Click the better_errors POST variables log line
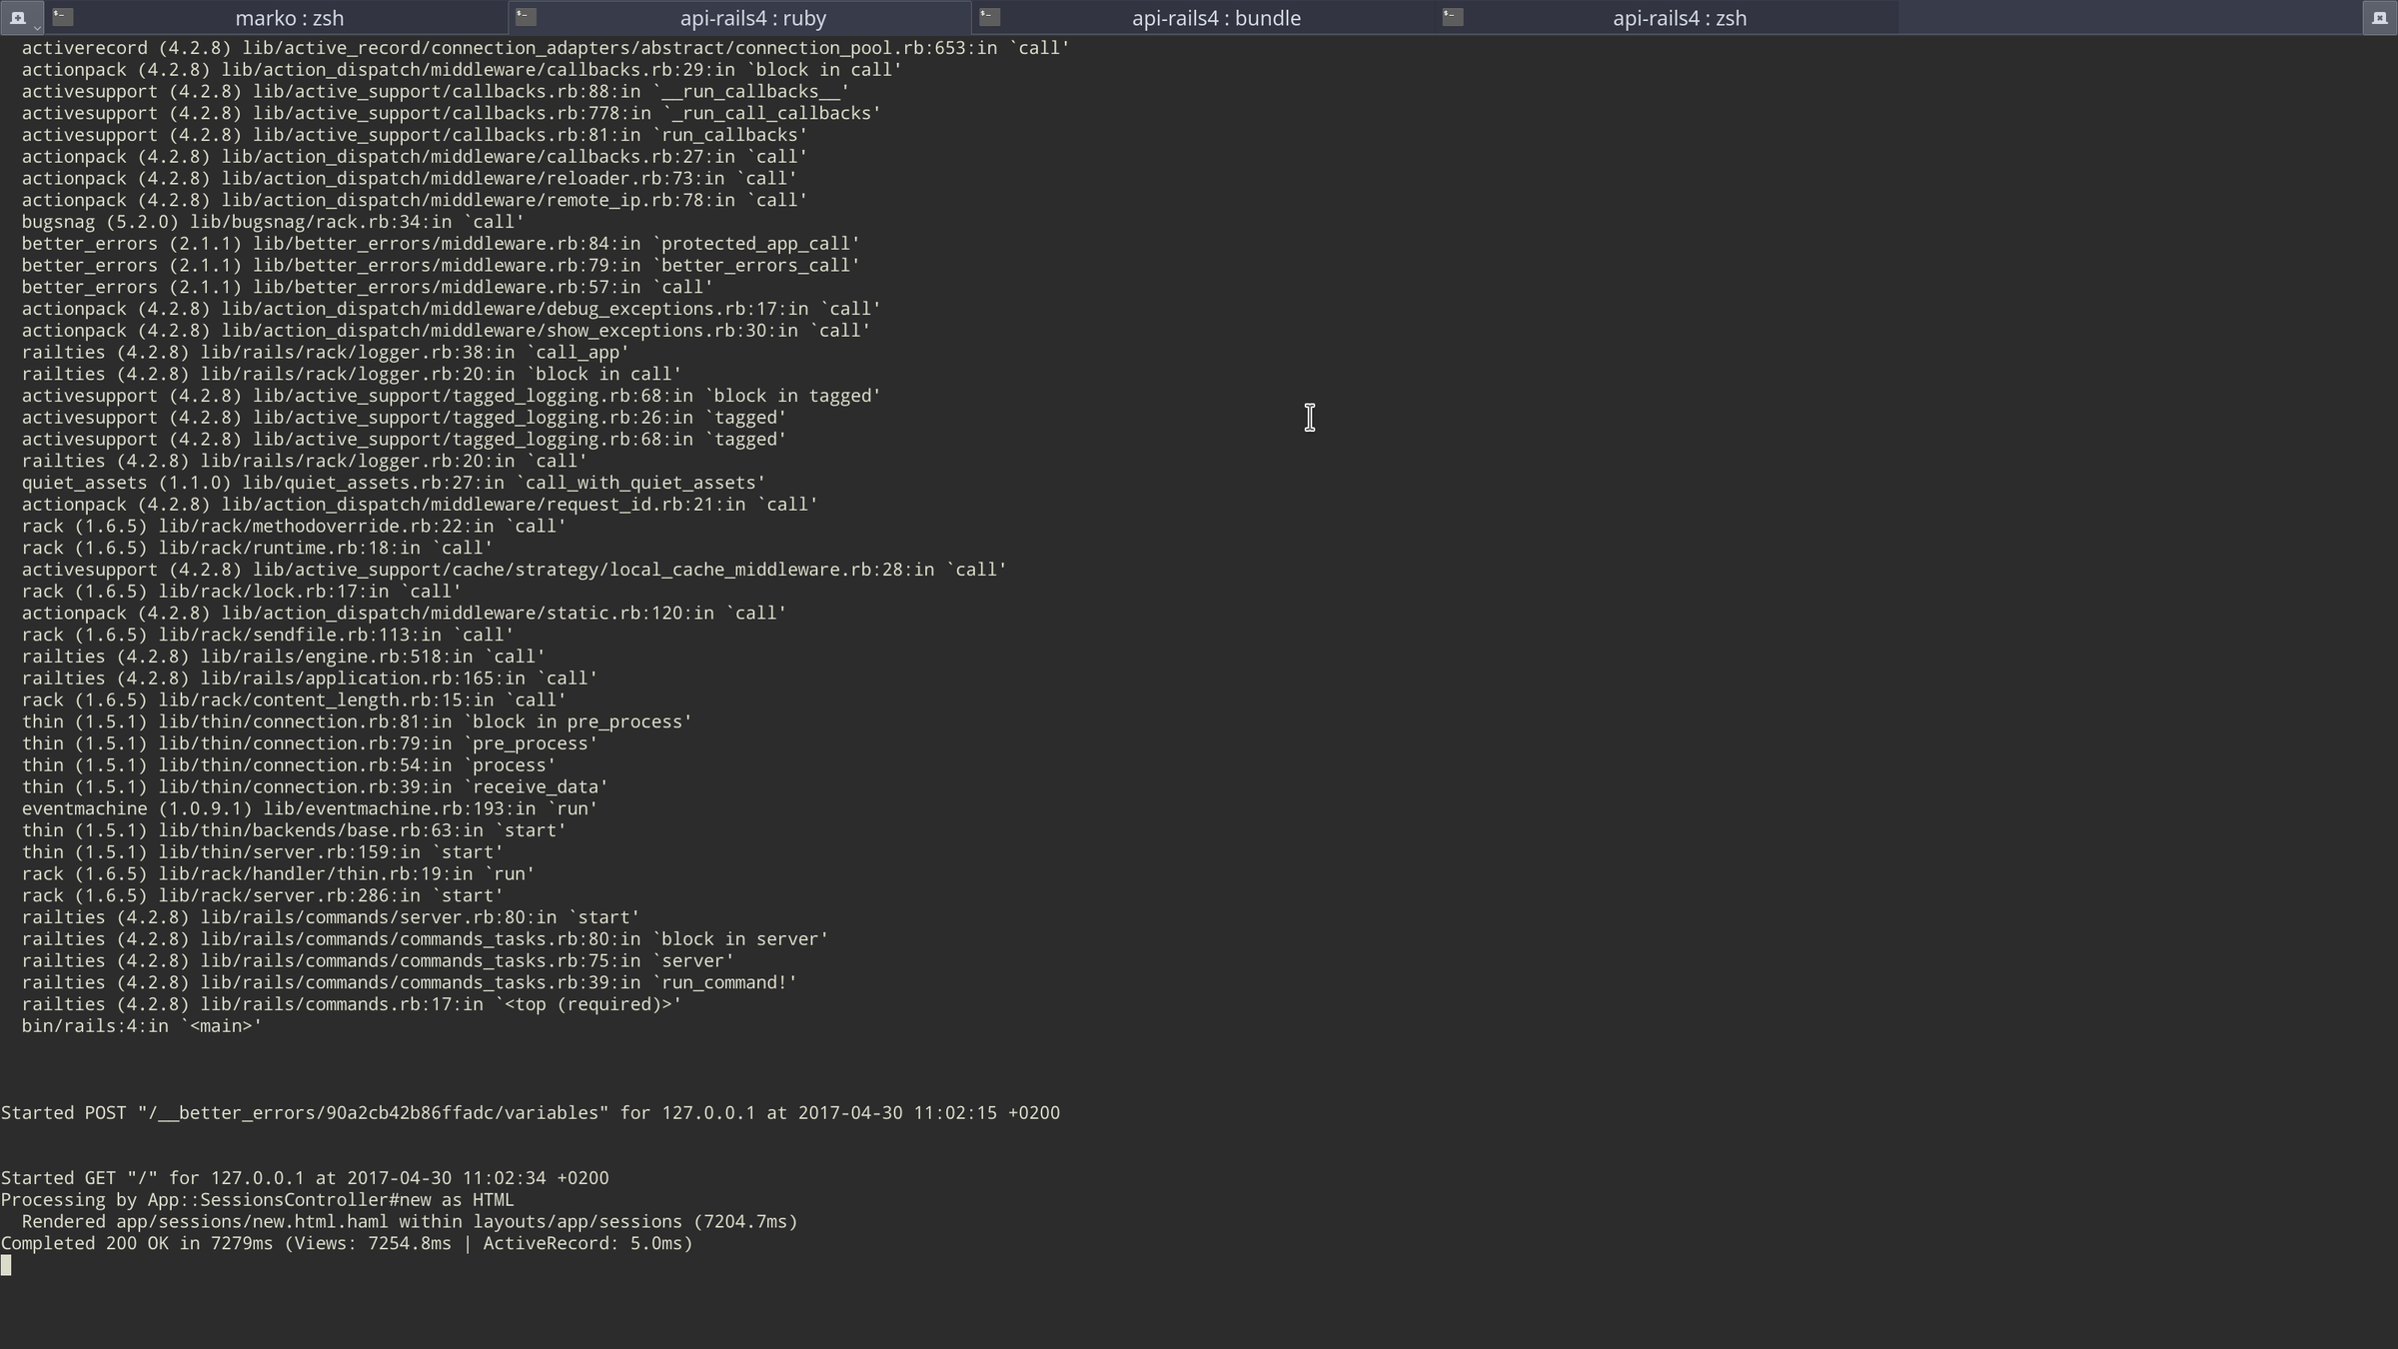The height and width of the screenshot is (1349, 2398). point(530,1113)
